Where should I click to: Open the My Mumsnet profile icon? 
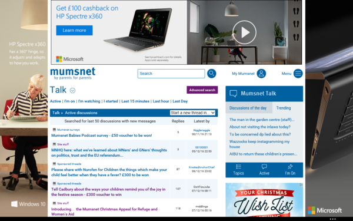pos(261,74)
